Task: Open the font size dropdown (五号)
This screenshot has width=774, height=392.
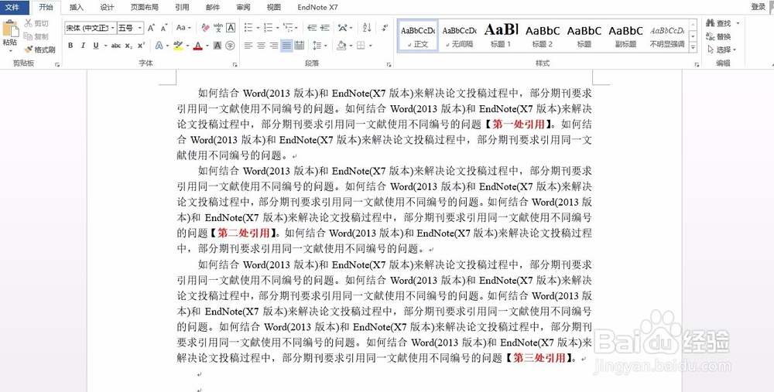Action: pyautogui.click(x=140, y=28)
